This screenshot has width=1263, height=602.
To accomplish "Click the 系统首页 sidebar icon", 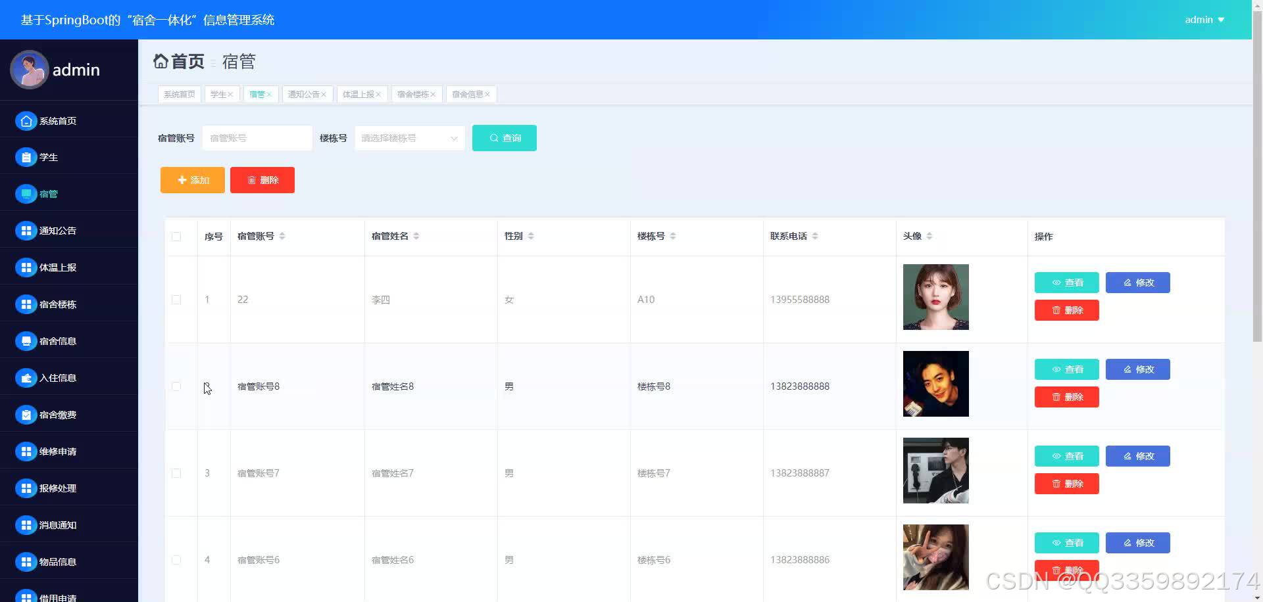I will (x=26, y=121).
